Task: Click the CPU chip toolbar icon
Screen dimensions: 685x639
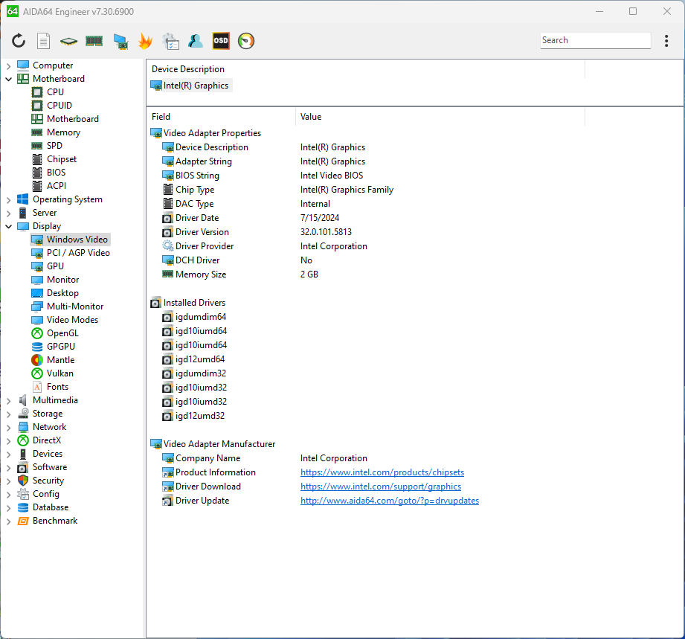Action: tap(68, 42)
